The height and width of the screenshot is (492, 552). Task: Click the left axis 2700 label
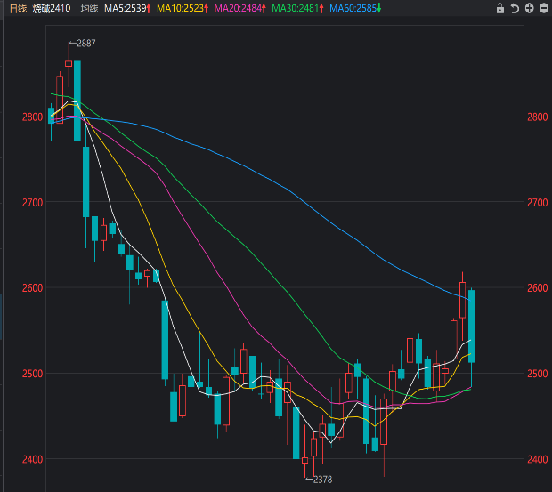[33, 202]
